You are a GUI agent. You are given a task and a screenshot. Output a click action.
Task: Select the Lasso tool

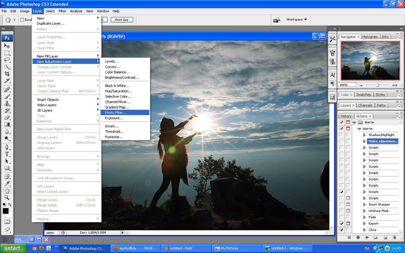tap(7, 60)
